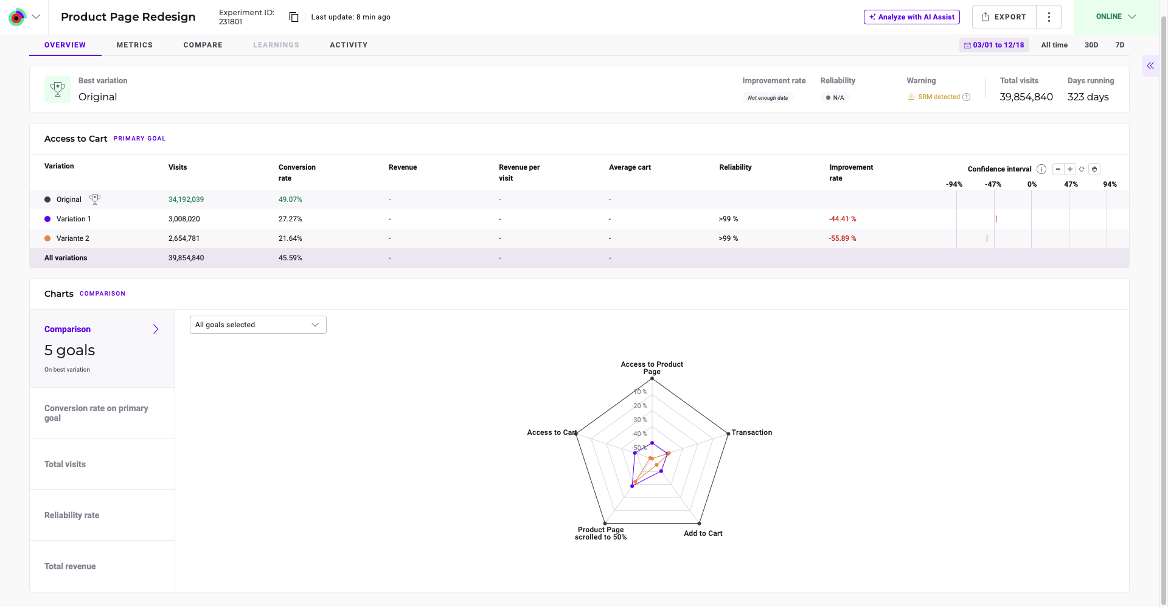
Task: Toggle the 30D time range filter
Action: point(1091,45)
